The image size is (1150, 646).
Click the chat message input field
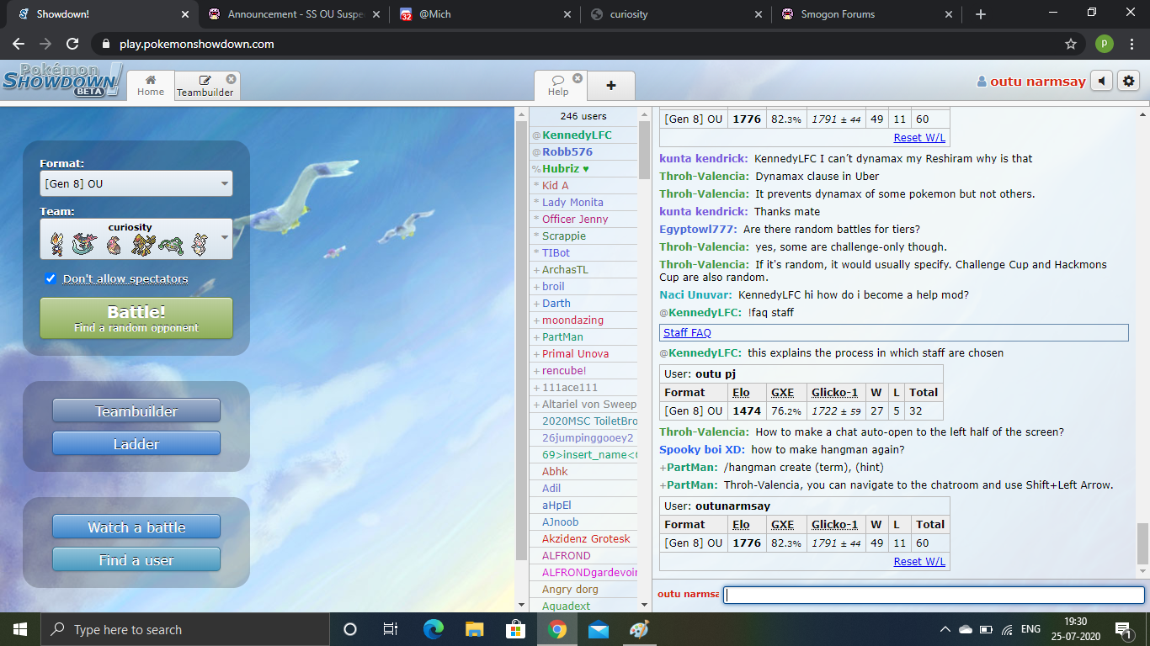[x=934, y=595]
